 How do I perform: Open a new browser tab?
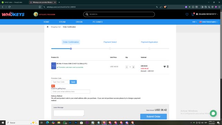(59, 2)
